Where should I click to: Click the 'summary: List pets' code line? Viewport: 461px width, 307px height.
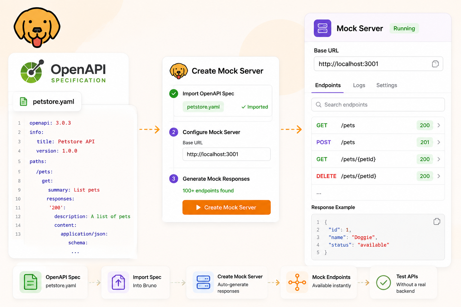click(74, 190)
